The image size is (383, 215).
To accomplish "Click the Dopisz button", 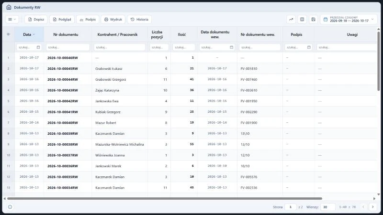I will pos(36,19).
